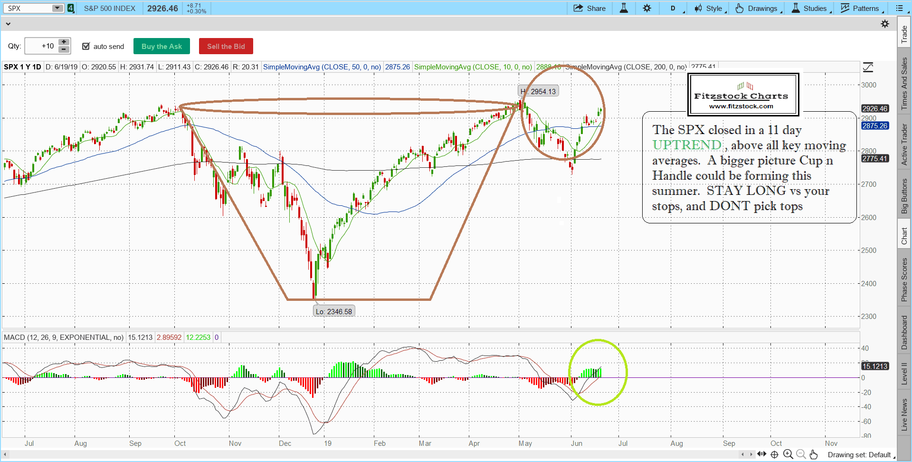
Task: Select the pan hand tool near Drawing set
Action: pos(814,454)
